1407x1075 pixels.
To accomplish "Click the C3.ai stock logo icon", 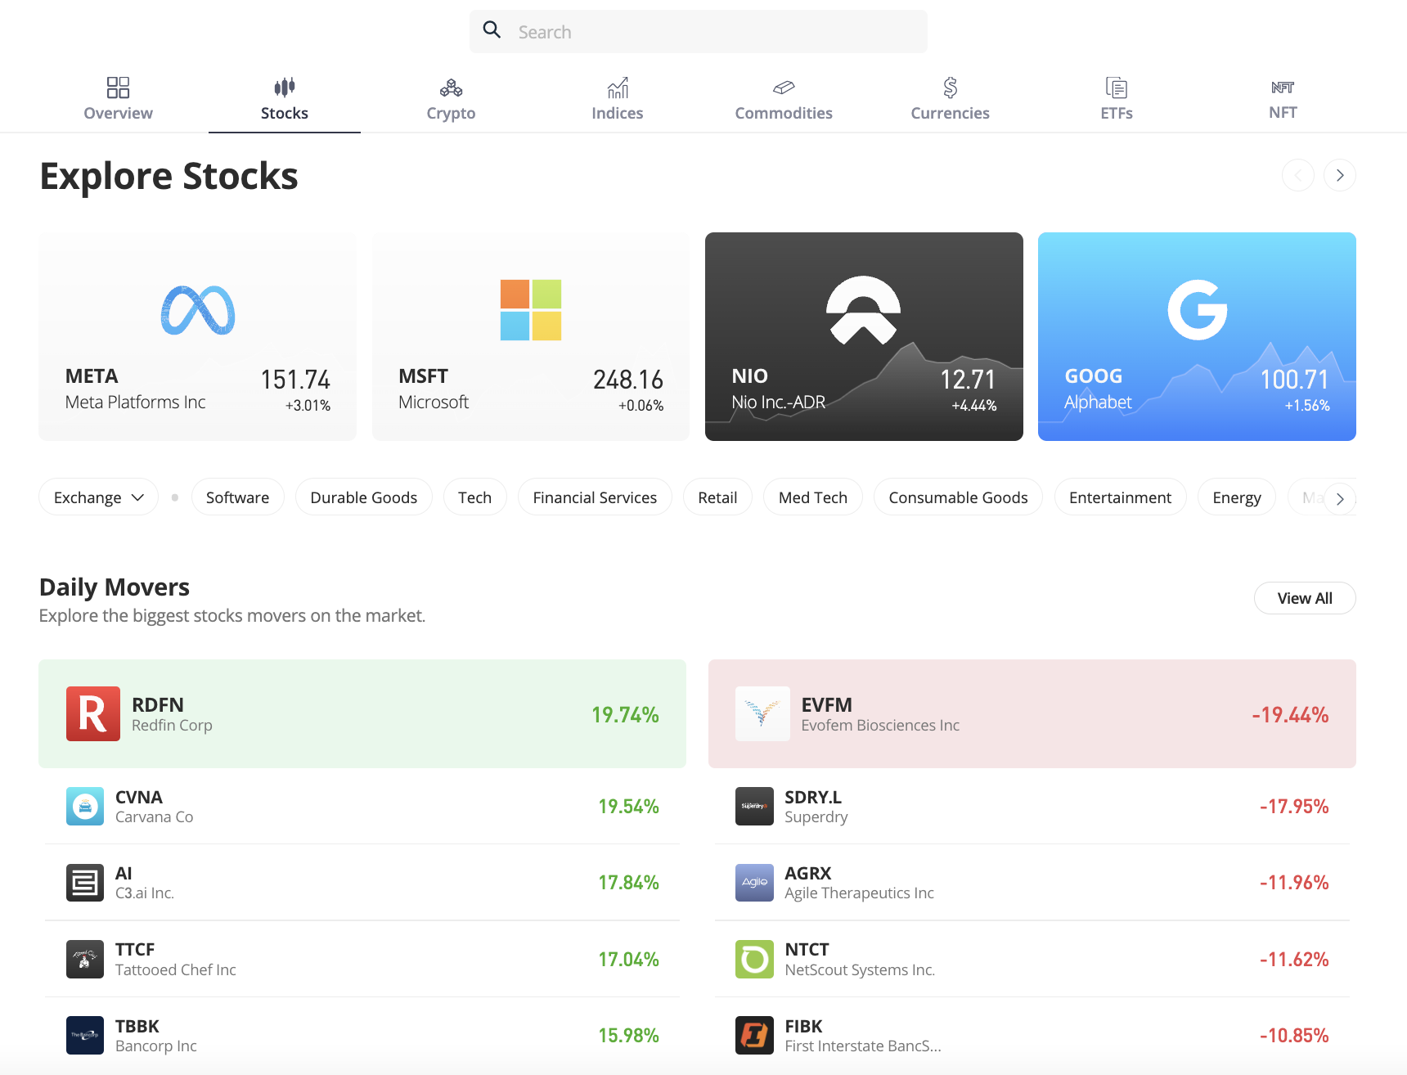I will coord(85,882).
